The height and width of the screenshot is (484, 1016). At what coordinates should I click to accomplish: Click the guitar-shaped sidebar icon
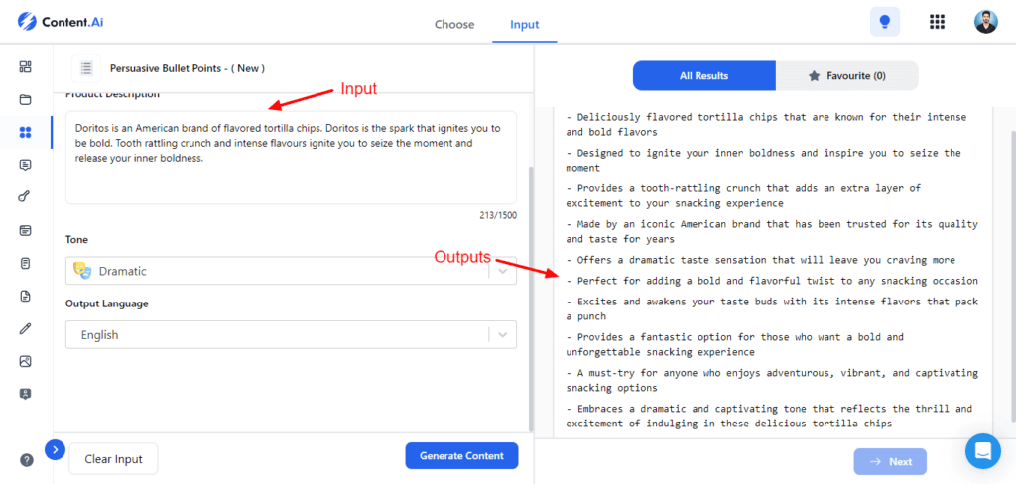[25, 197]
